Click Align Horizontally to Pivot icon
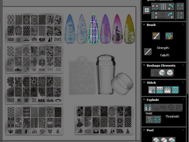This screenshot has height=142, width=189. 155,7
